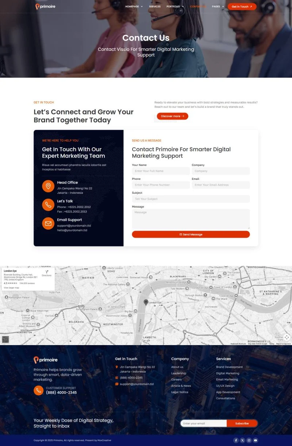
Task: Click the Discover more button
Action: point(173,116)
